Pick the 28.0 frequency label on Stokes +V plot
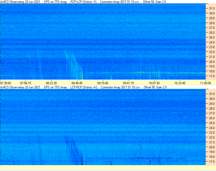This screenshot has height=171, width=216. (x=212, y=108)
